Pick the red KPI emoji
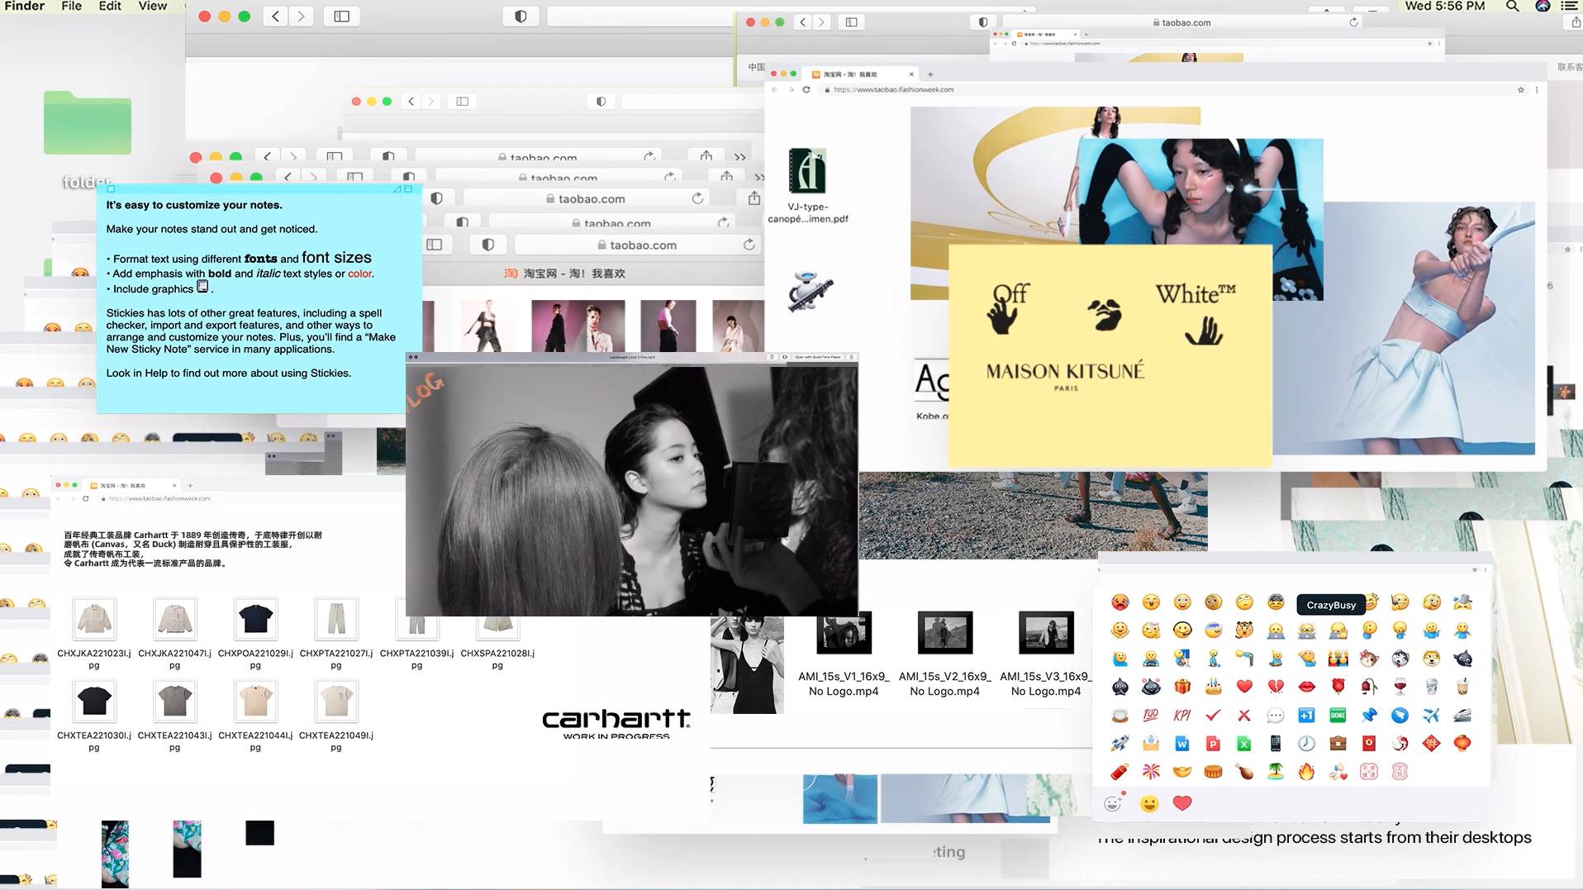Image resolution: width=1583 pixels, height=890 pixels. click(x=1182, y=716)
